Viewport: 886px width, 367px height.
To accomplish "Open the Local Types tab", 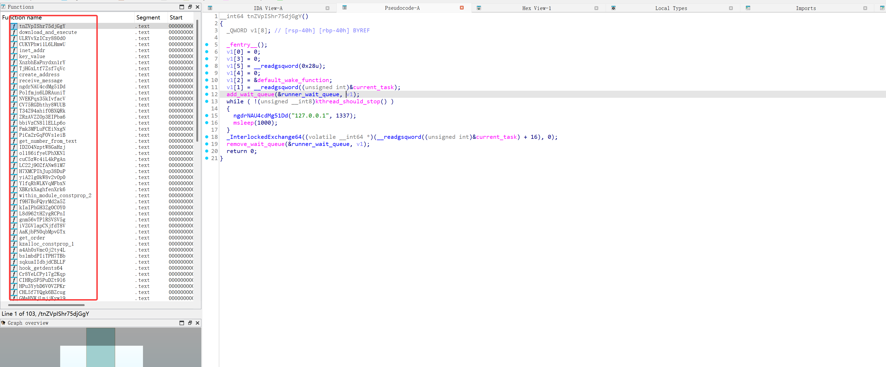I will click(671, 8).
